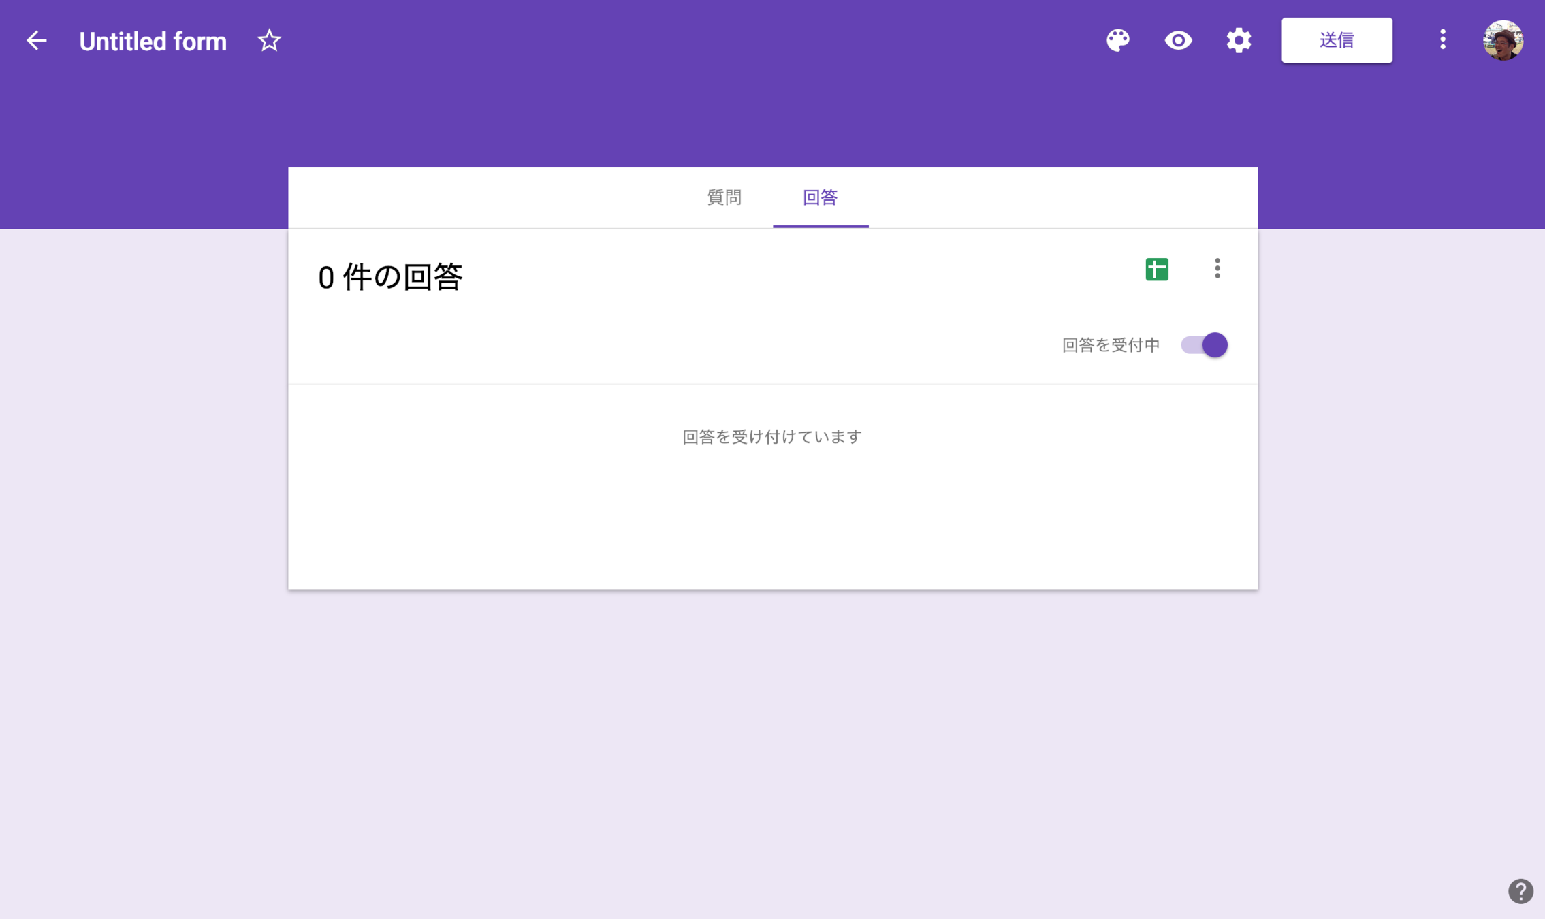This screenshot has width=1545, height=919.
Task: Click the Untitled form title text
Action: click(x=153, y=42)
